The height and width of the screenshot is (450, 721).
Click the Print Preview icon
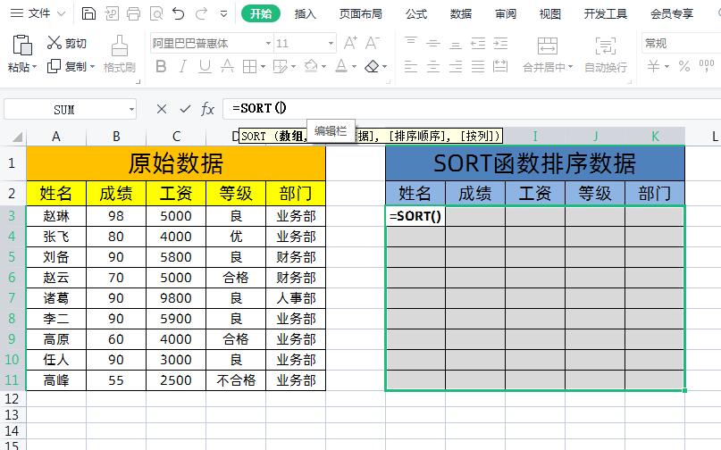156,13
